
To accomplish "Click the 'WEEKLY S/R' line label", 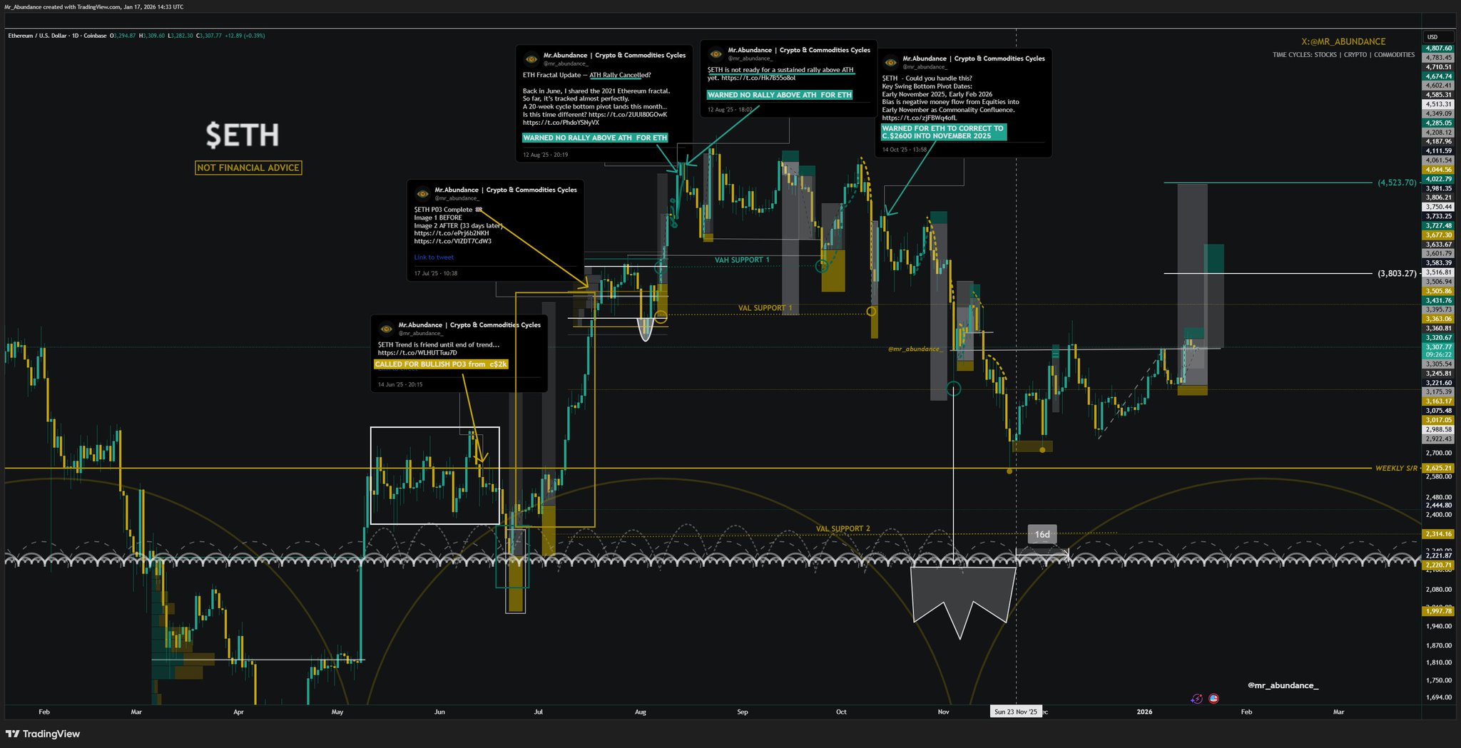I will [x=1396, y=468].
